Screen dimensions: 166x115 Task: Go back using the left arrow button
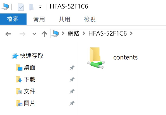pos(8,34)
